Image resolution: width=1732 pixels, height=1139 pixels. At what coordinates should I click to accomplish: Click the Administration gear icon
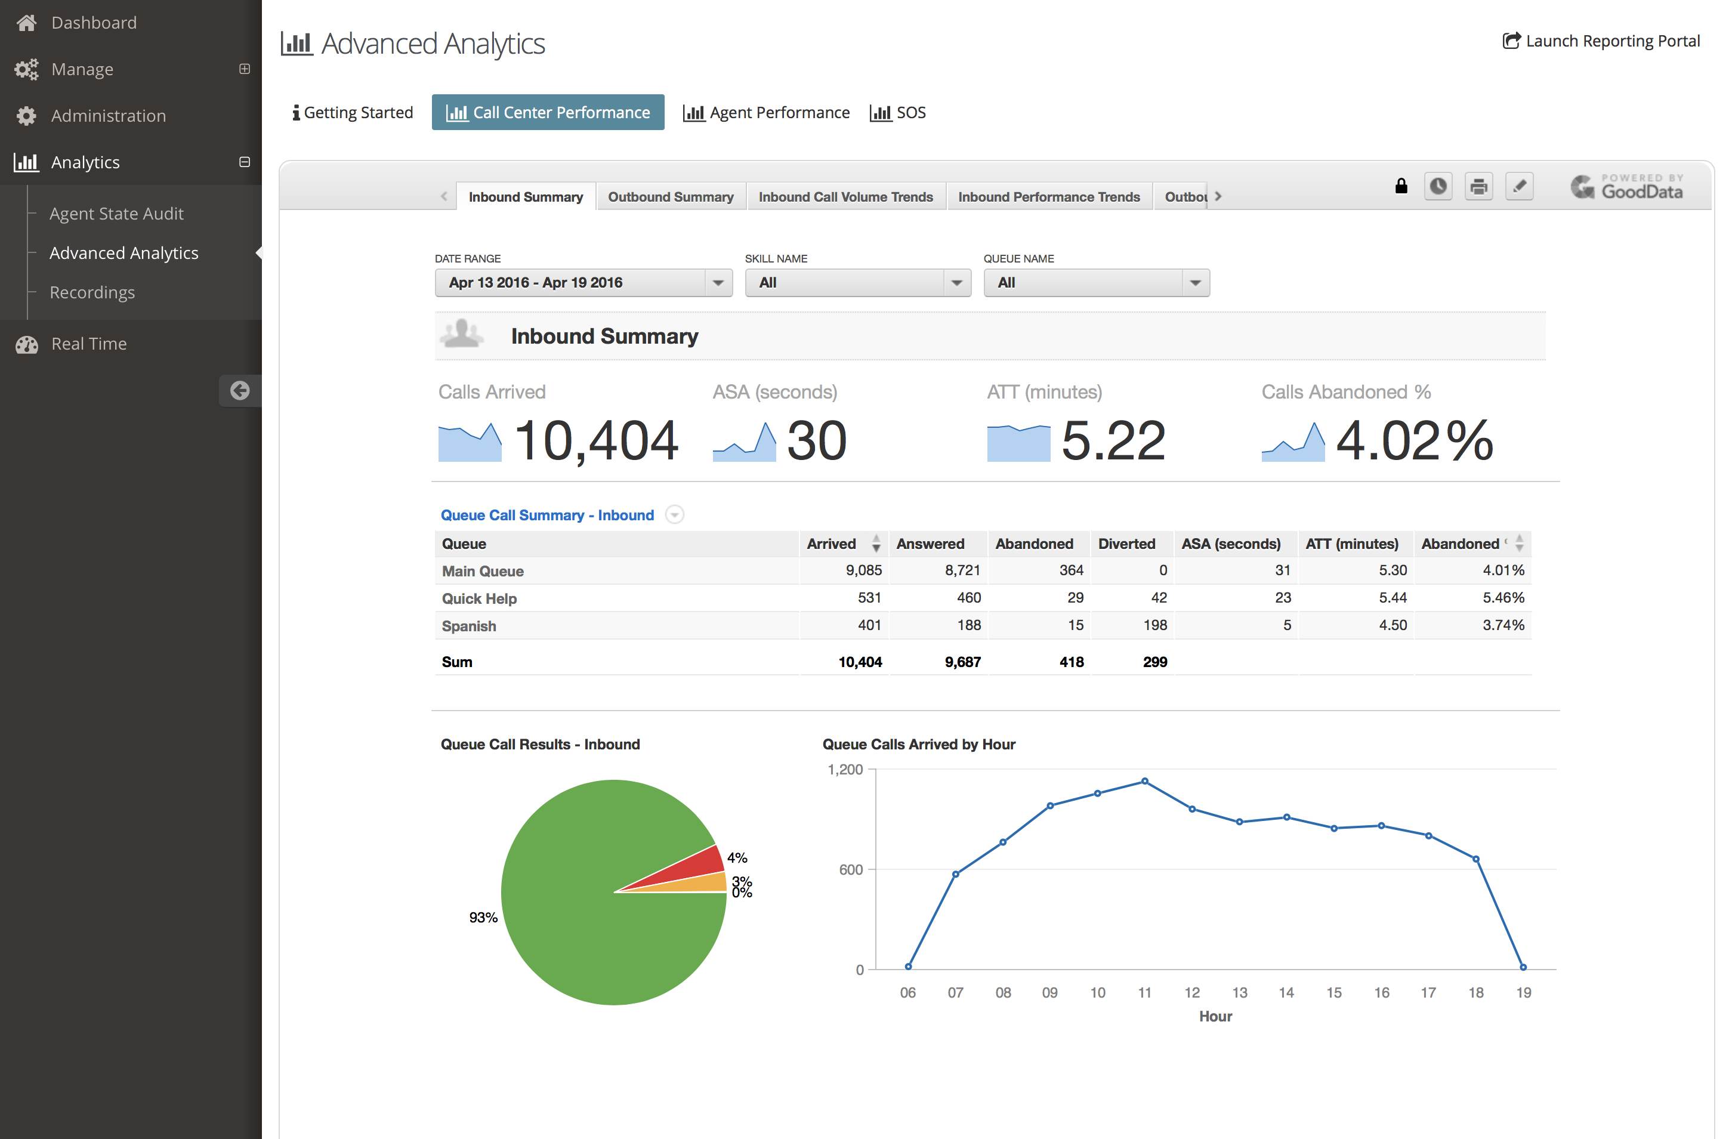(x=26, y=116)
